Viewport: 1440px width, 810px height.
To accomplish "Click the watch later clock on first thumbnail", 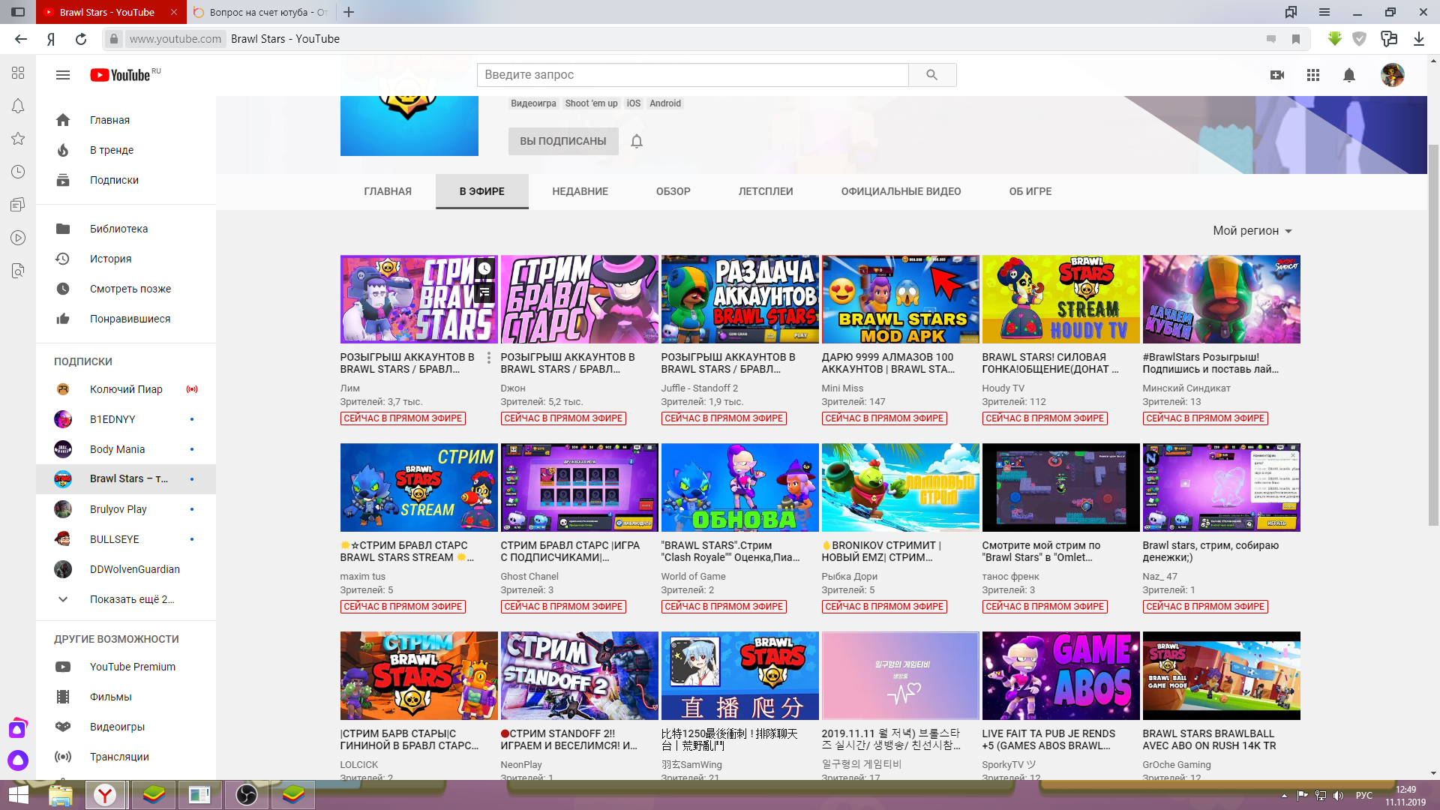I will click(x=484, y=268).
